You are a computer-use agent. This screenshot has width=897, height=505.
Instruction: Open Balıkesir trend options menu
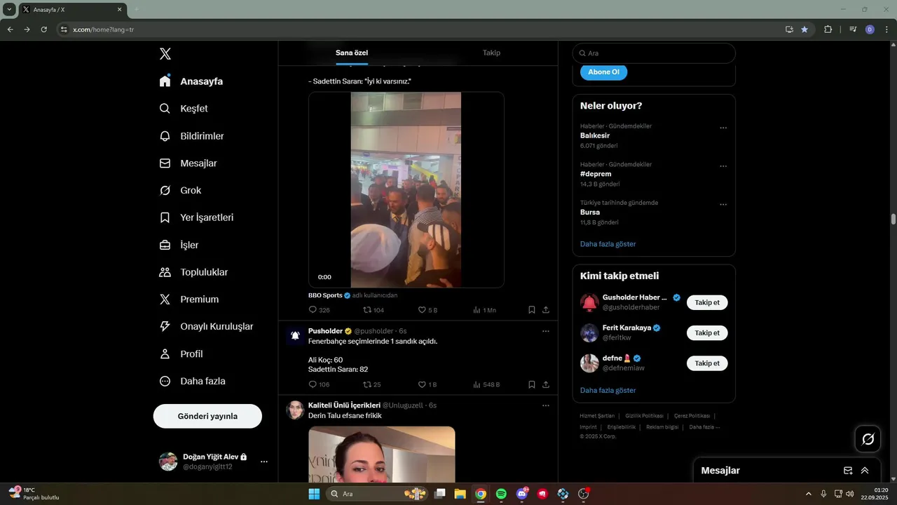pos(723,128)
